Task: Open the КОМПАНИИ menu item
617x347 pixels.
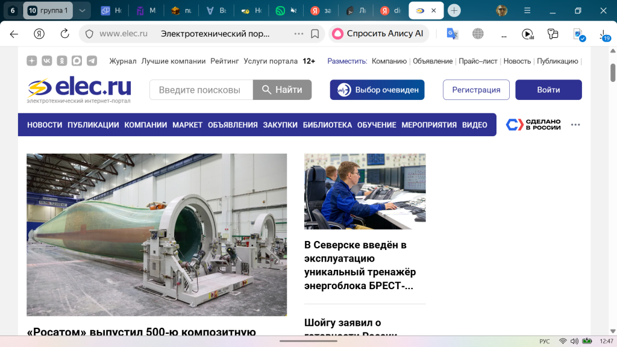Action: (x=146, y=125)
